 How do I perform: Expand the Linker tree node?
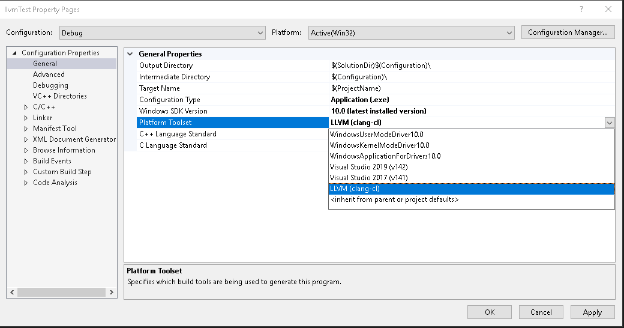click(26, 118)
